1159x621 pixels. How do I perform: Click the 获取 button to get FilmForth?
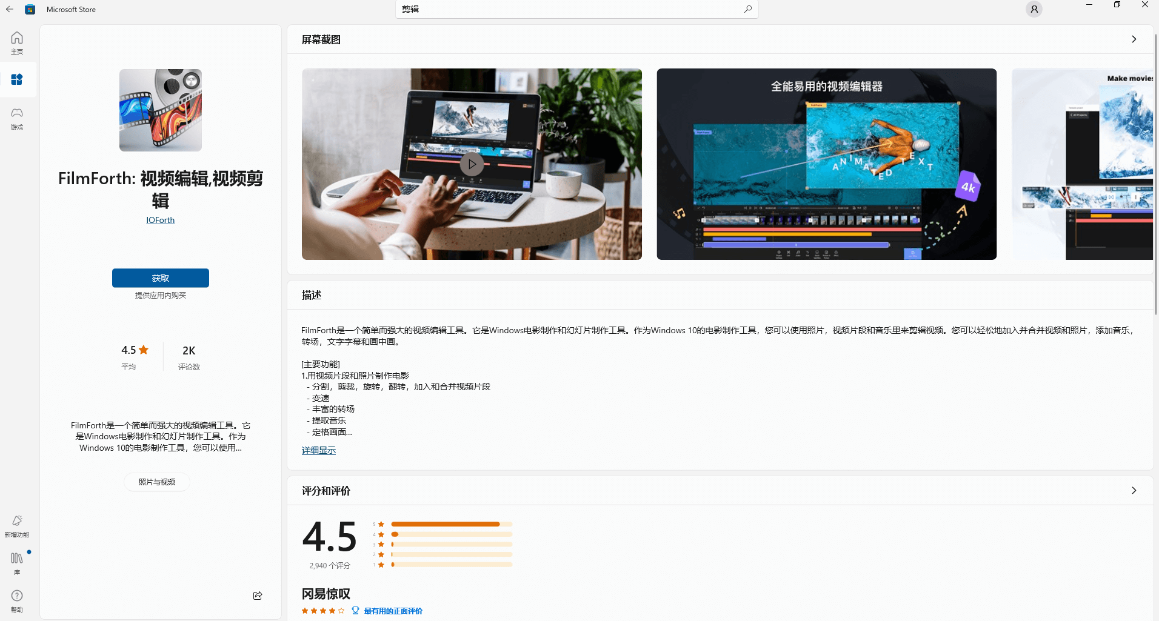pos(160,277)
